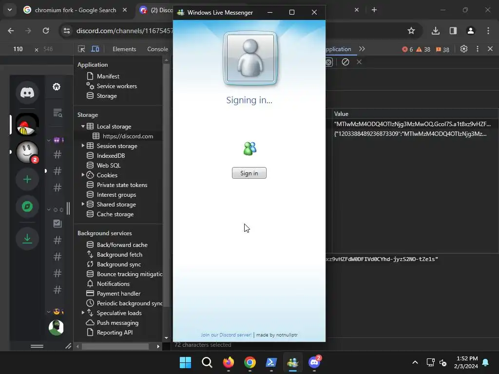Reload the Discord page
499x374 pixels.
46,31
